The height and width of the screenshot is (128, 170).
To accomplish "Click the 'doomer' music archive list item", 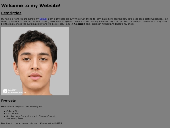I will (x=31, y=116).
